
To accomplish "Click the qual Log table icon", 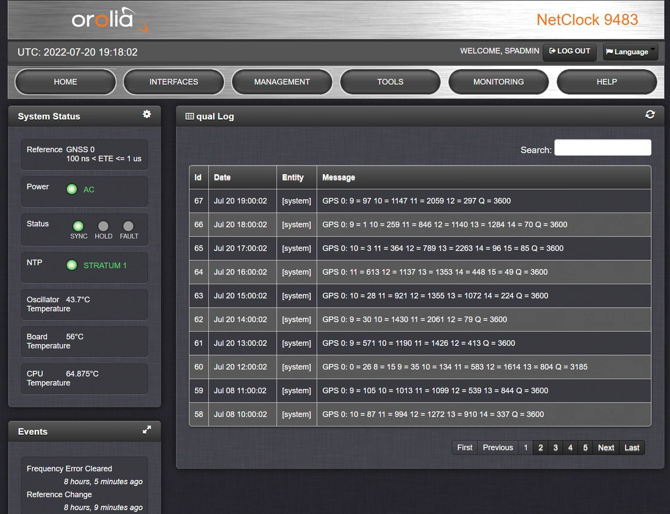I will [189, 116].
